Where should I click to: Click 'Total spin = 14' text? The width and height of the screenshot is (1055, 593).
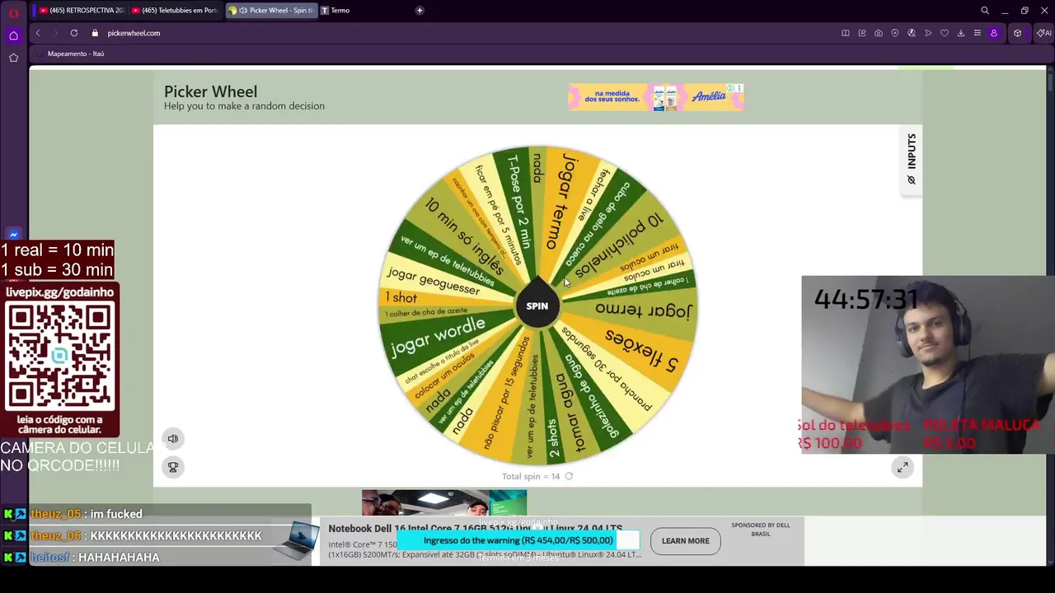[x=531, y=476]
